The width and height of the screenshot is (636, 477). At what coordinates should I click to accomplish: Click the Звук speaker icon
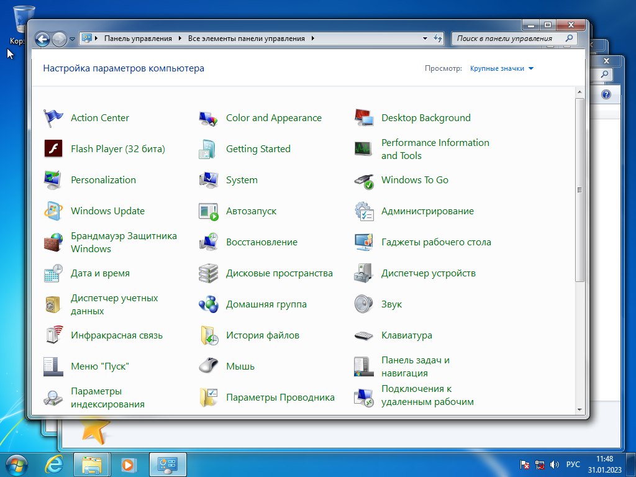[364, 304]
